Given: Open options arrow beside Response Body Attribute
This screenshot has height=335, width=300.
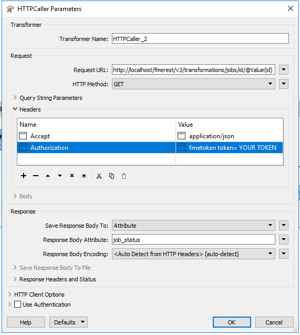Looking at the screenshot, I should 284,239.
